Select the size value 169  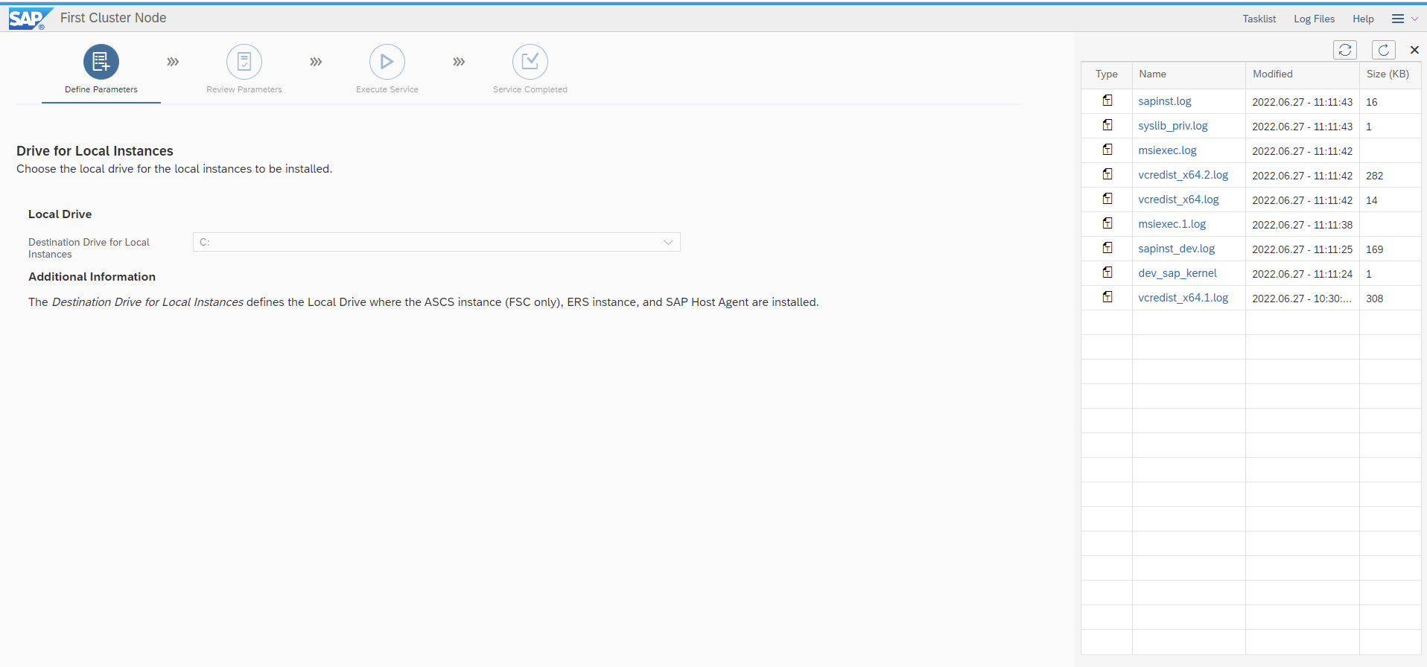1374,249
